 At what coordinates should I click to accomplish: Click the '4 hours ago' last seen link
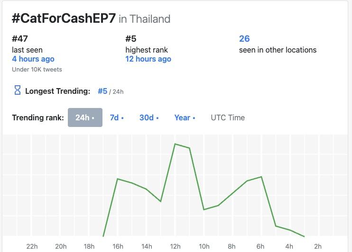tap(33, 59)
